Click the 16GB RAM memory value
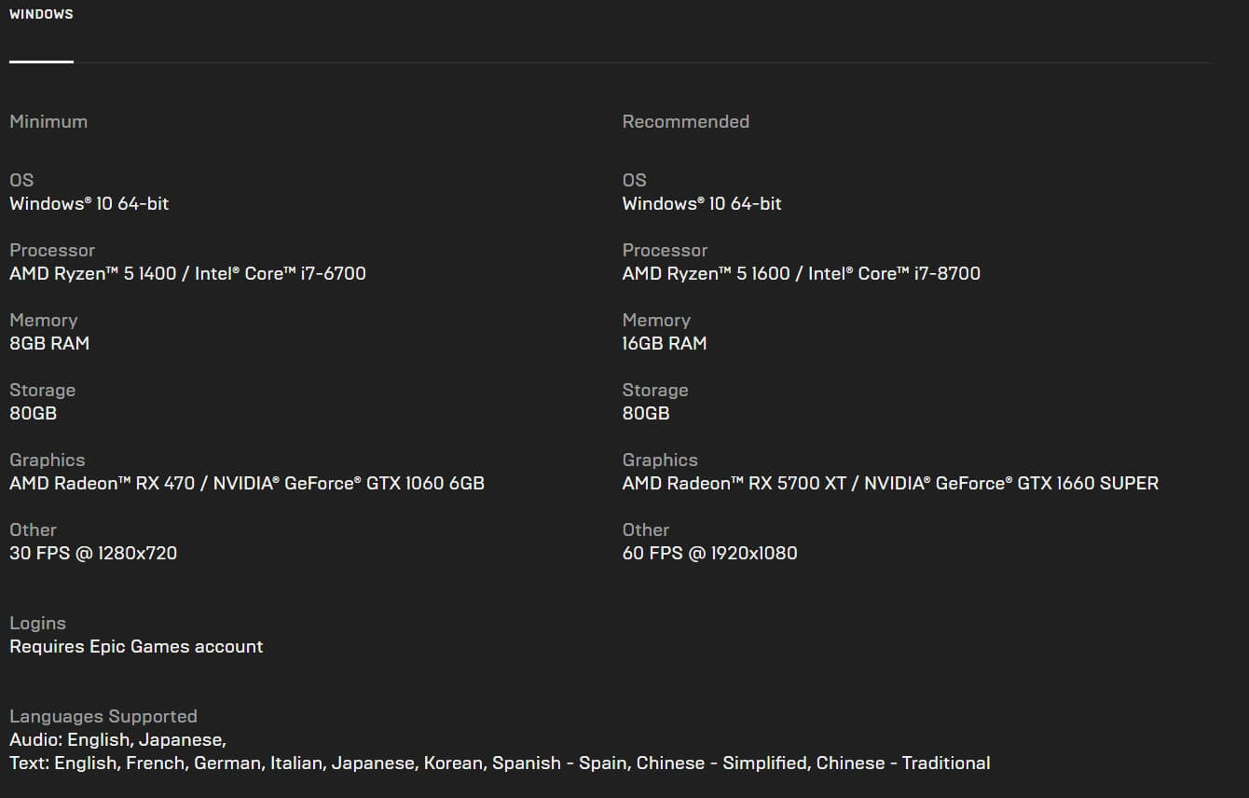The height and width of the screenshot is (798, 1249). click(665, 344)
